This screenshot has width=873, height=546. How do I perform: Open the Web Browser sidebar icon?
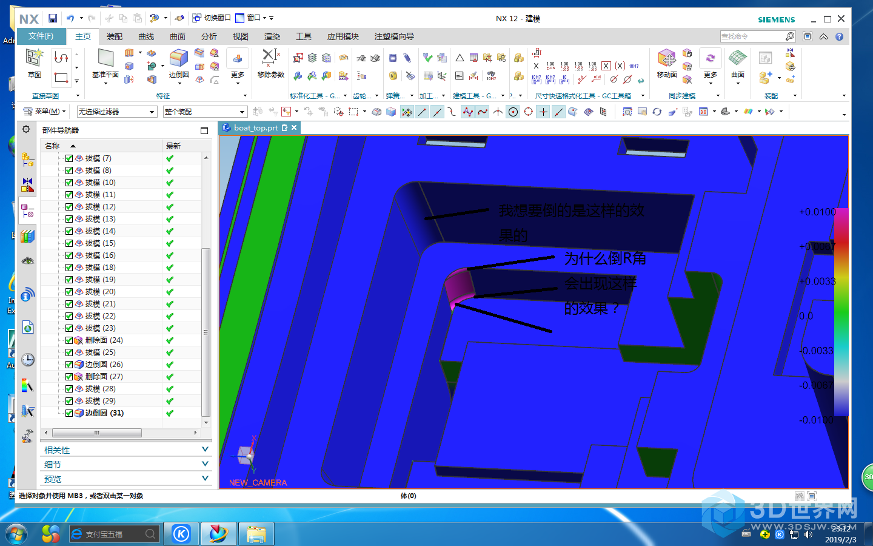pyautogui.click(x=27, y=328)
